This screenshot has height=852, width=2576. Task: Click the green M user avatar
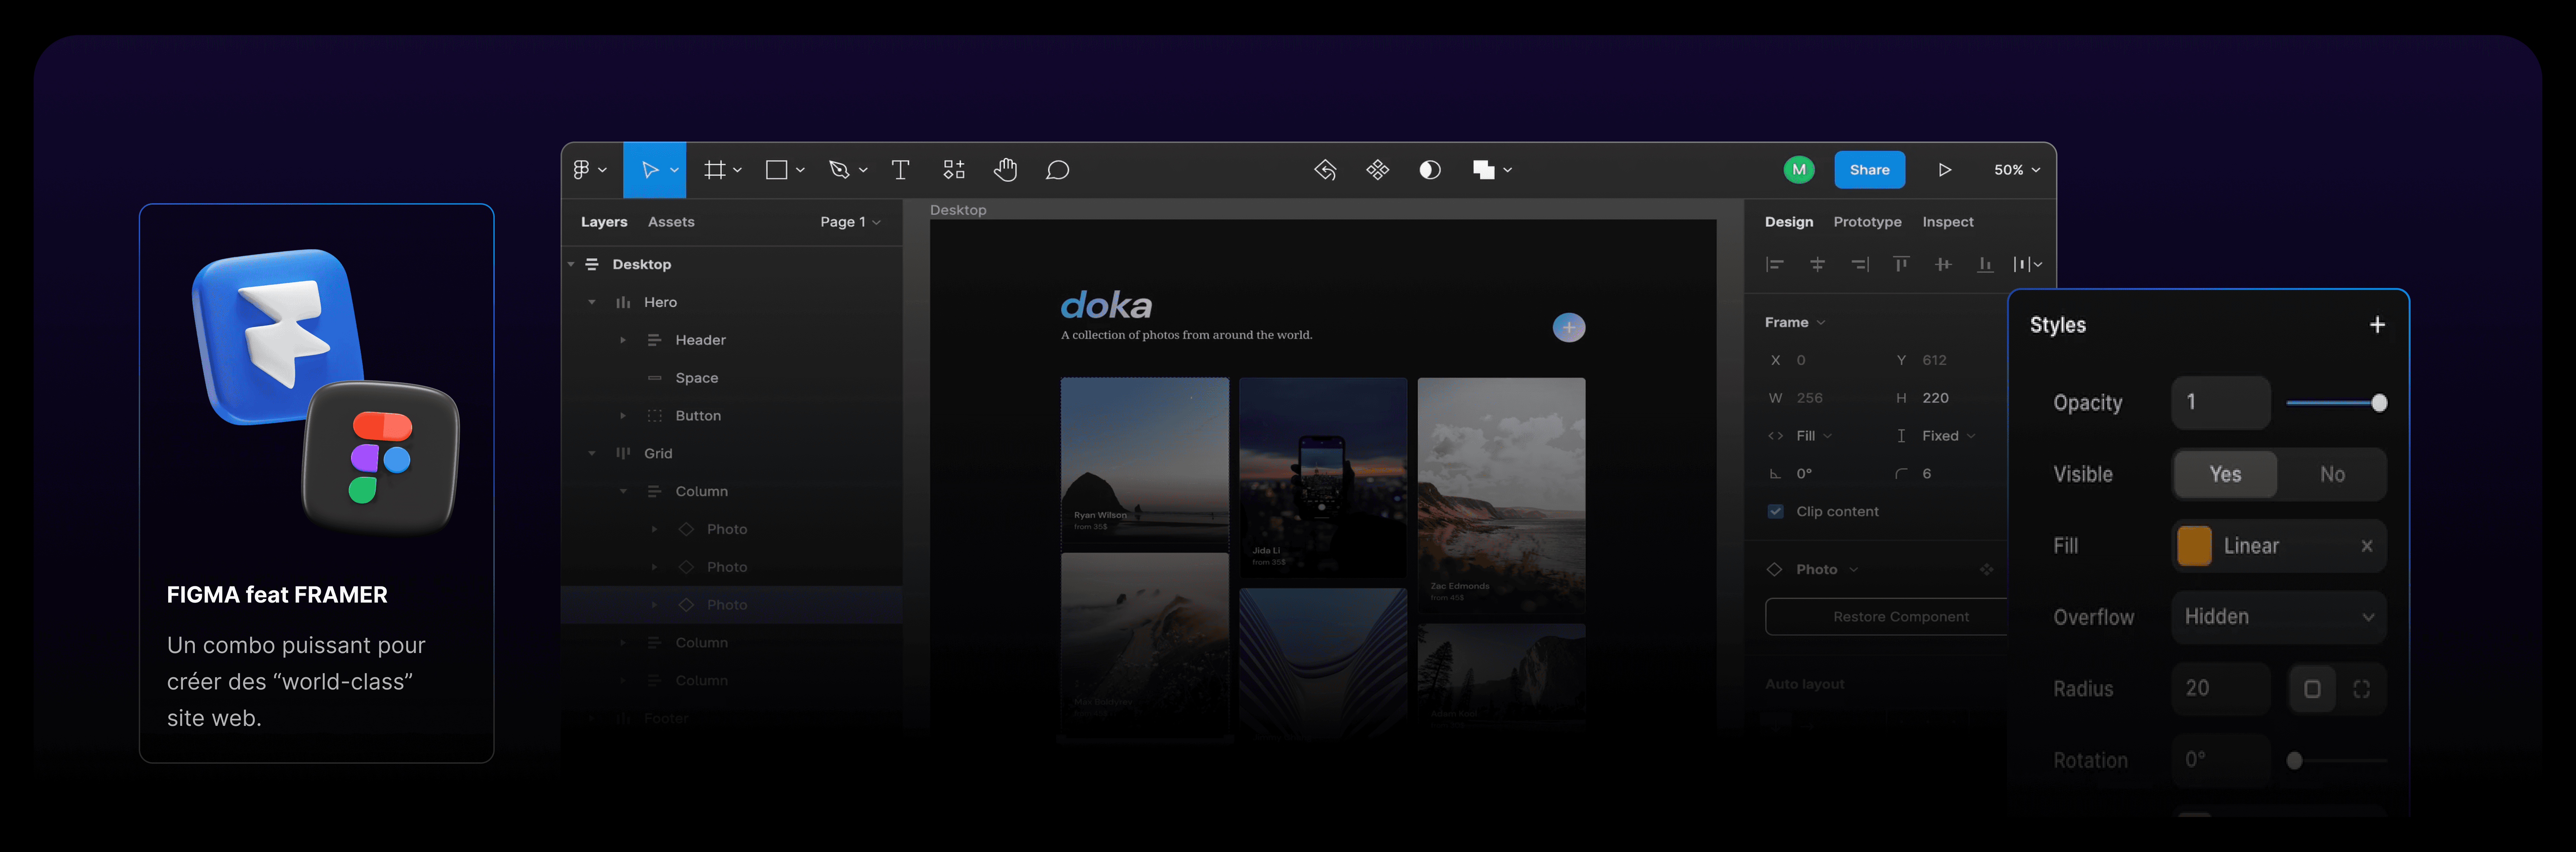tap(1799, 170)
